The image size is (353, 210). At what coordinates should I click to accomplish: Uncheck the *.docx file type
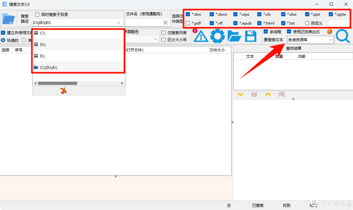tap(211, 14)
